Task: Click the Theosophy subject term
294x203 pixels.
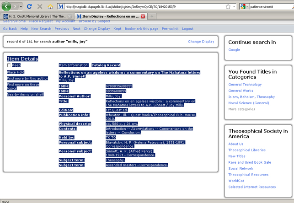Action: point(115,160)
